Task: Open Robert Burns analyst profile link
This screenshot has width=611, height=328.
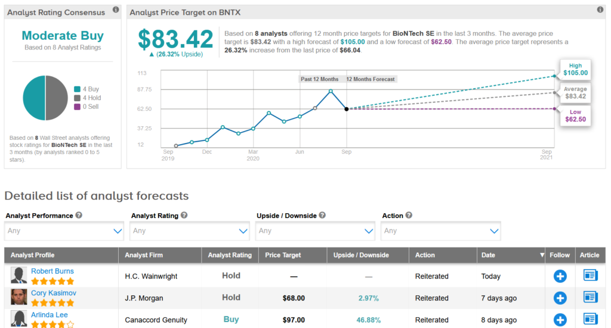Action: click(53, 271)
